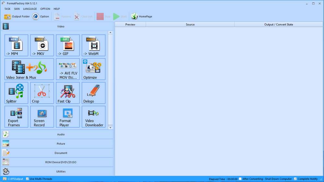Open the TASK menu
The image size is (324, 182).
click(7, 9)
